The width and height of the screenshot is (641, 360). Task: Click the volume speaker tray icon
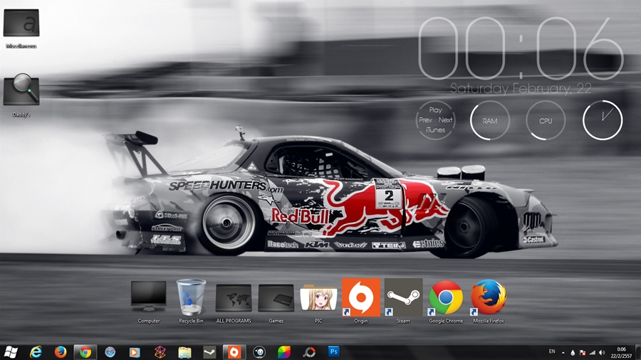(x=602, y=352)
